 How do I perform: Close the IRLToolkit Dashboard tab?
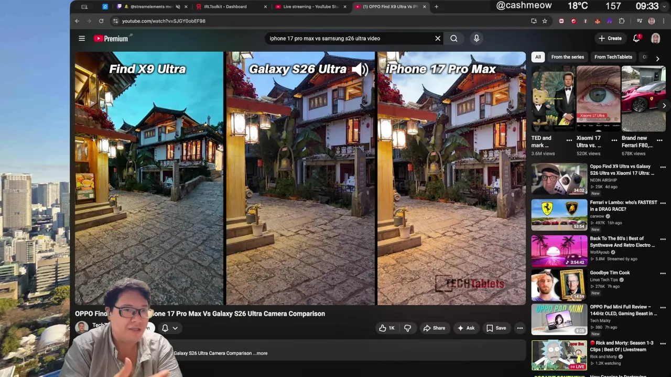coord(265,7)
